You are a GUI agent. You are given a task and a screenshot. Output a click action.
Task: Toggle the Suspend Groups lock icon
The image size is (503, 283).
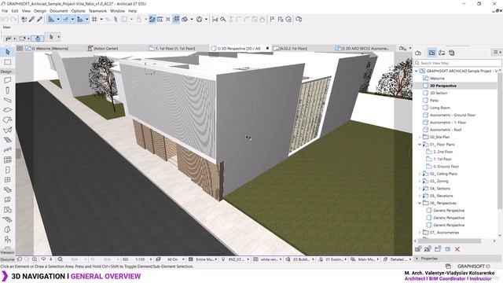coord(139,20)
